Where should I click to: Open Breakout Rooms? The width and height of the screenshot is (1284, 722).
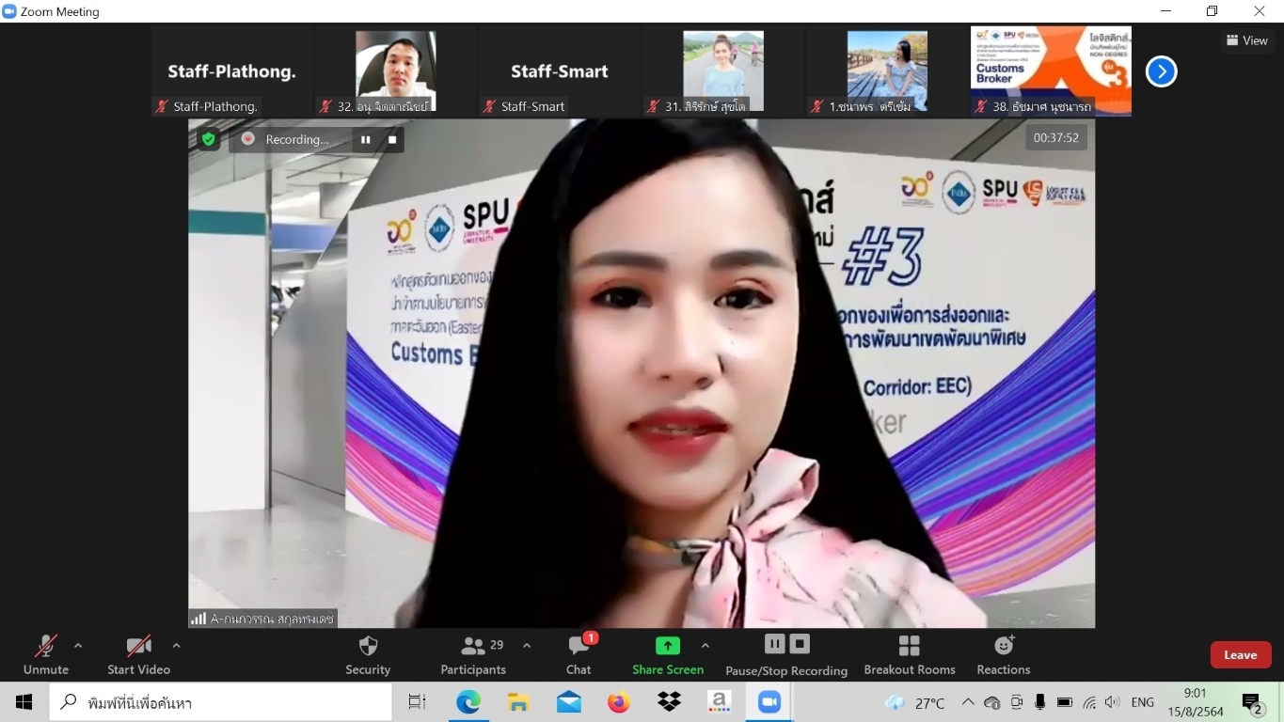click(910, 654)
